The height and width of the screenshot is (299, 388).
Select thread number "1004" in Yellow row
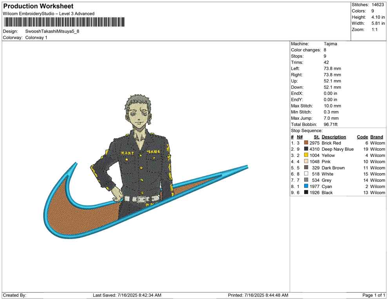coord(314,155)
